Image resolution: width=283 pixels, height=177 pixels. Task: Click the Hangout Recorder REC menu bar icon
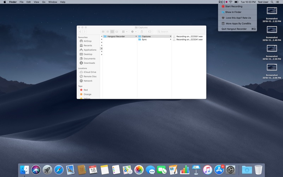point(223,2)
